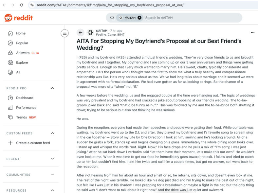Collapse the Reddit Pro section
258x193 pixels.
[52, 88]
